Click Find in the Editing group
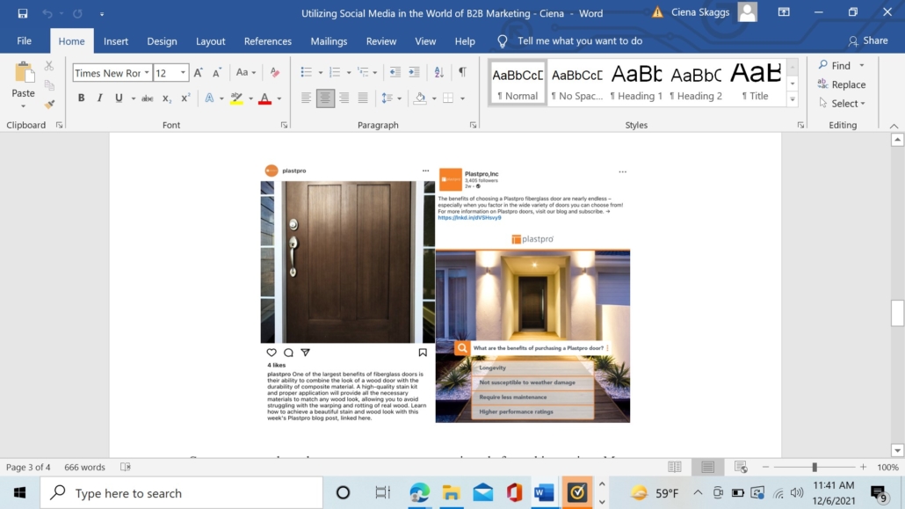The width and height of the screenshot is (905, 509). click(x=836, y=65)
